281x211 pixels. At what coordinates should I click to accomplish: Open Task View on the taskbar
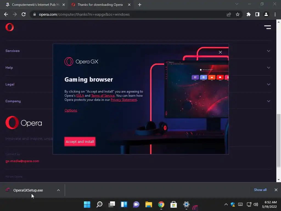(x=112, y=204)
